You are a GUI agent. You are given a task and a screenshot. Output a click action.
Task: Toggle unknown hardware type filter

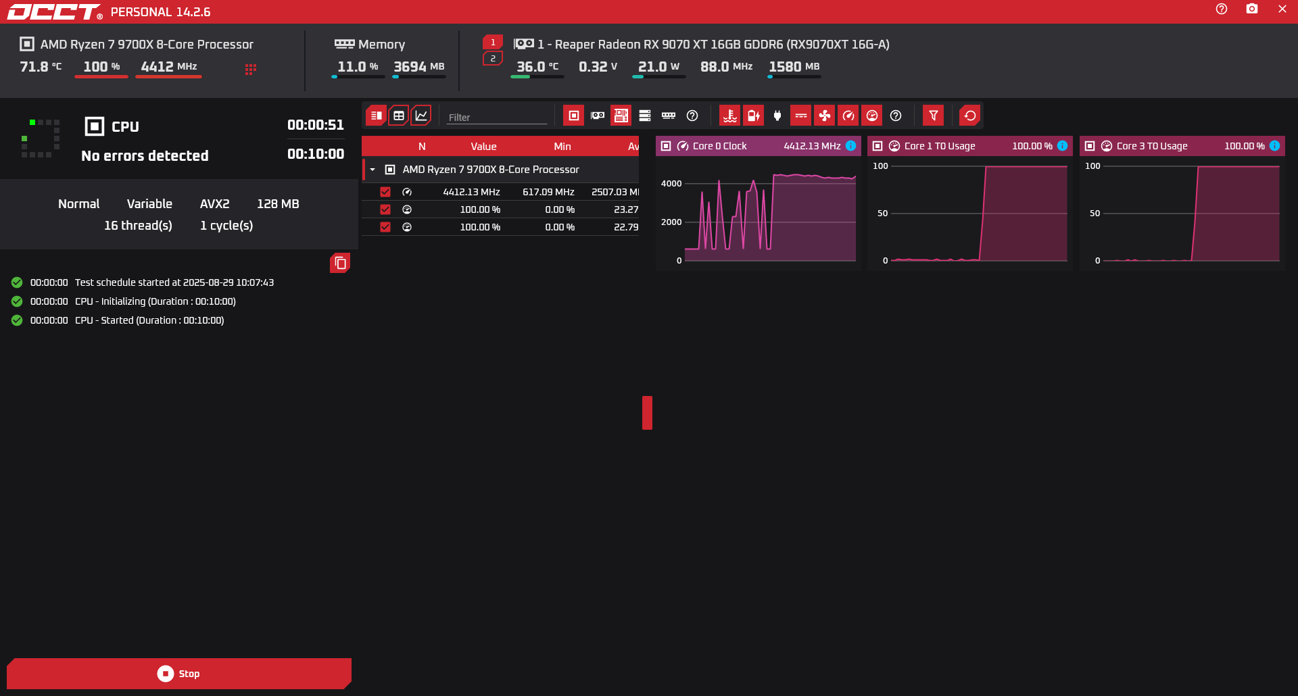(692, 116)
